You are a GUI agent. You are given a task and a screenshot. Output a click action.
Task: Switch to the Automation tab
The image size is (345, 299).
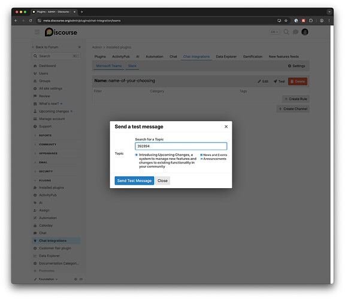[155, 56]
